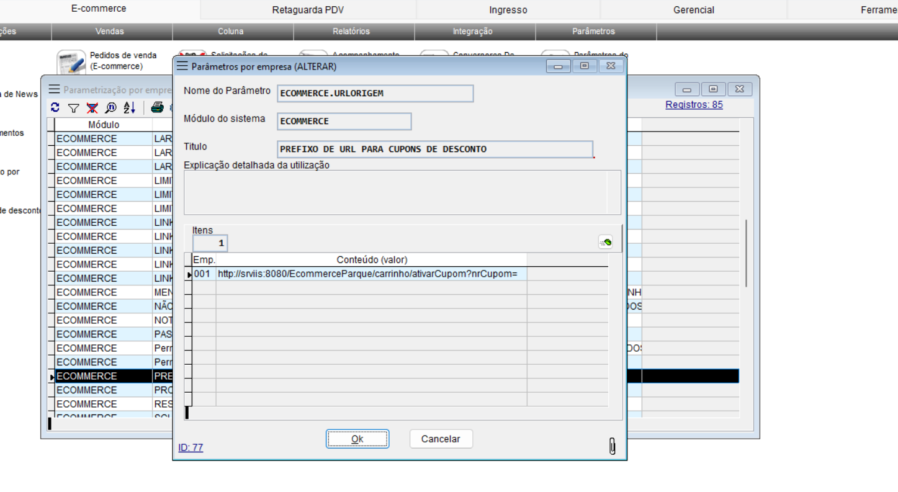Viewport: 898px width, 492px height.
Task: Open the Parametrização window hamburger menu icon
Action: click(55, 89)
